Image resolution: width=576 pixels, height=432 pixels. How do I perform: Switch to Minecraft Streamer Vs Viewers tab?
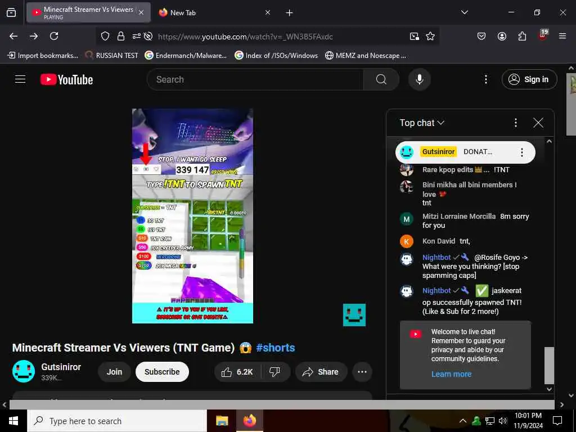pos(88,12)
